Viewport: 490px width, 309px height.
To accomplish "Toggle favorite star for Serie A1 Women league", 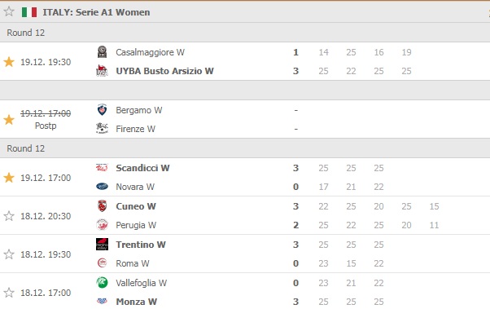I will coord(9,12).
